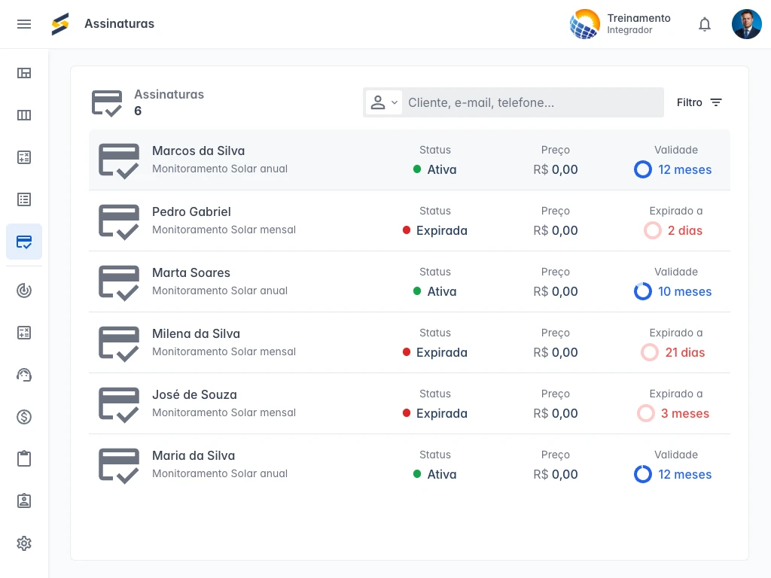Click the clipboard icon in sidebar

pos(24,458)
